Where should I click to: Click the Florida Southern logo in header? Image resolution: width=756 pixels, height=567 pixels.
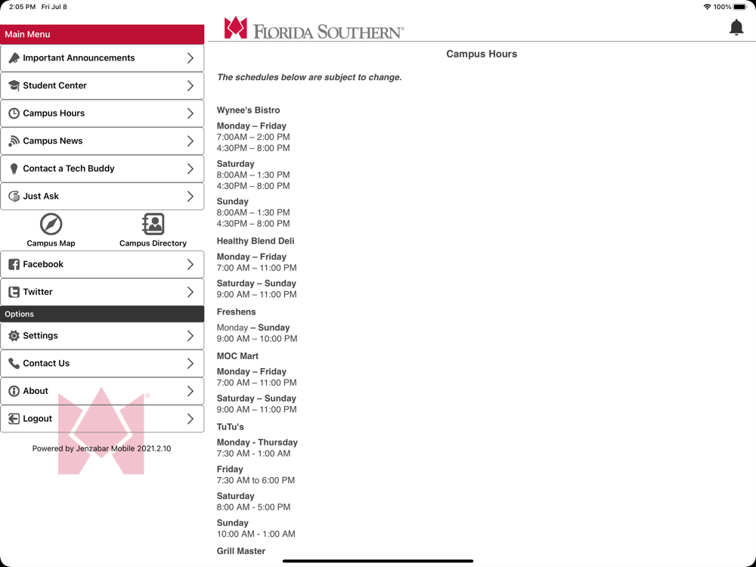coord(314,28)
